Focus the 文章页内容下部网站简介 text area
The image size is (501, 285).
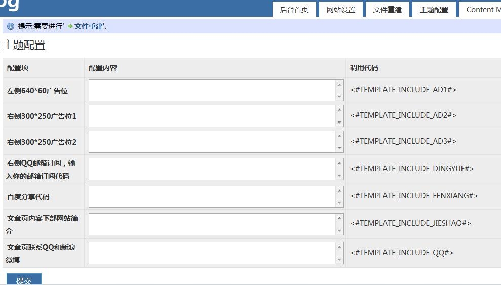click(216, 224)
